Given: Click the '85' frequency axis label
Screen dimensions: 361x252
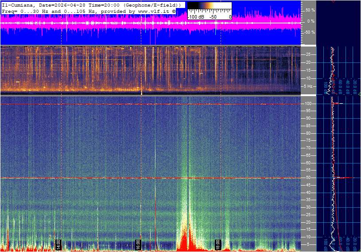Looking at the screenshot, I should (308, 126).
